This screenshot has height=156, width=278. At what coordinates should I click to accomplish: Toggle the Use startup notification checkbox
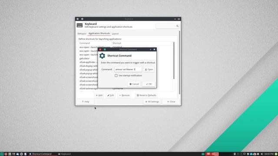tap(116, 75)
